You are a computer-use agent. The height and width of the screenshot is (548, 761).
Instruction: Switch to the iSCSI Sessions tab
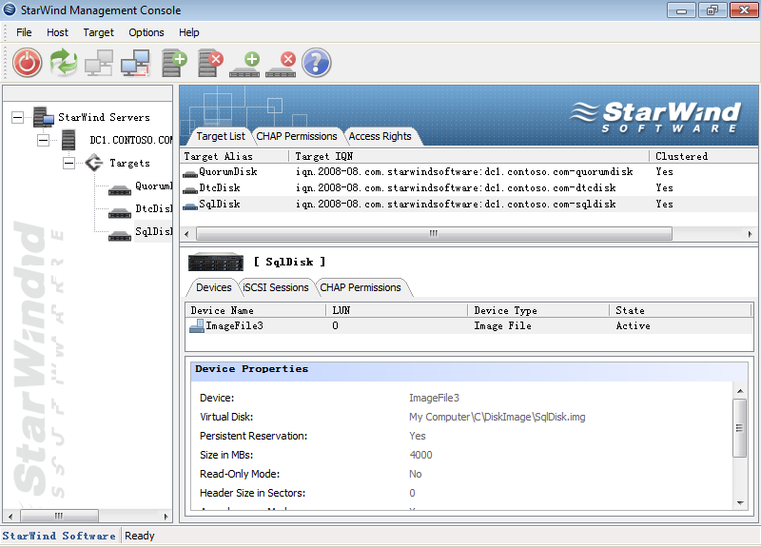(x=275, y=287)
